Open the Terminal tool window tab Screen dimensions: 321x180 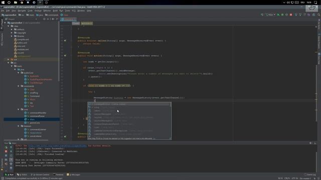coord(58,174)
